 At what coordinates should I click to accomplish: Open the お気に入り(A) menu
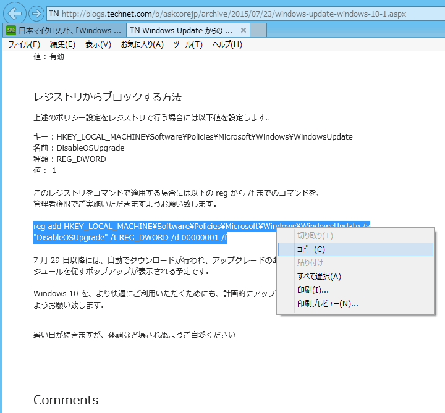pyautogui.click(x=142, y=44)
